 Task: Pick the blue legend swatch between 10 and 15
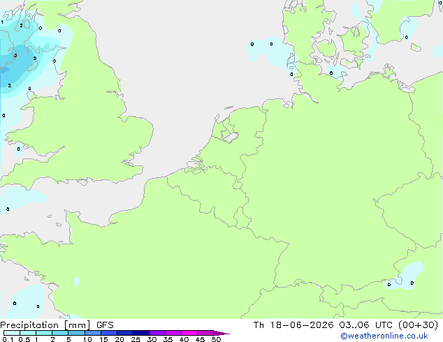tap(93, 333)
